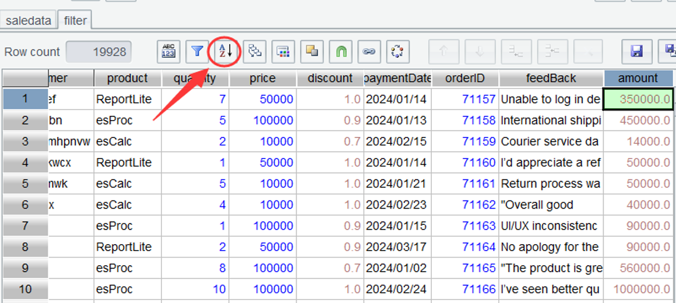This screenshot has width=676, height=303.
Task: Save data with the floppy disk icon
Action: tap(636, 52)
